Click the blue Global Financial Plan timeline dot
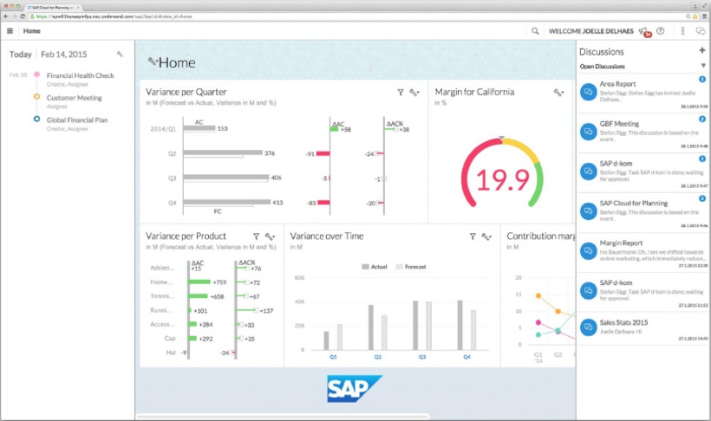The width and height of the screenshot is (711, 421). tap(36, 119)
